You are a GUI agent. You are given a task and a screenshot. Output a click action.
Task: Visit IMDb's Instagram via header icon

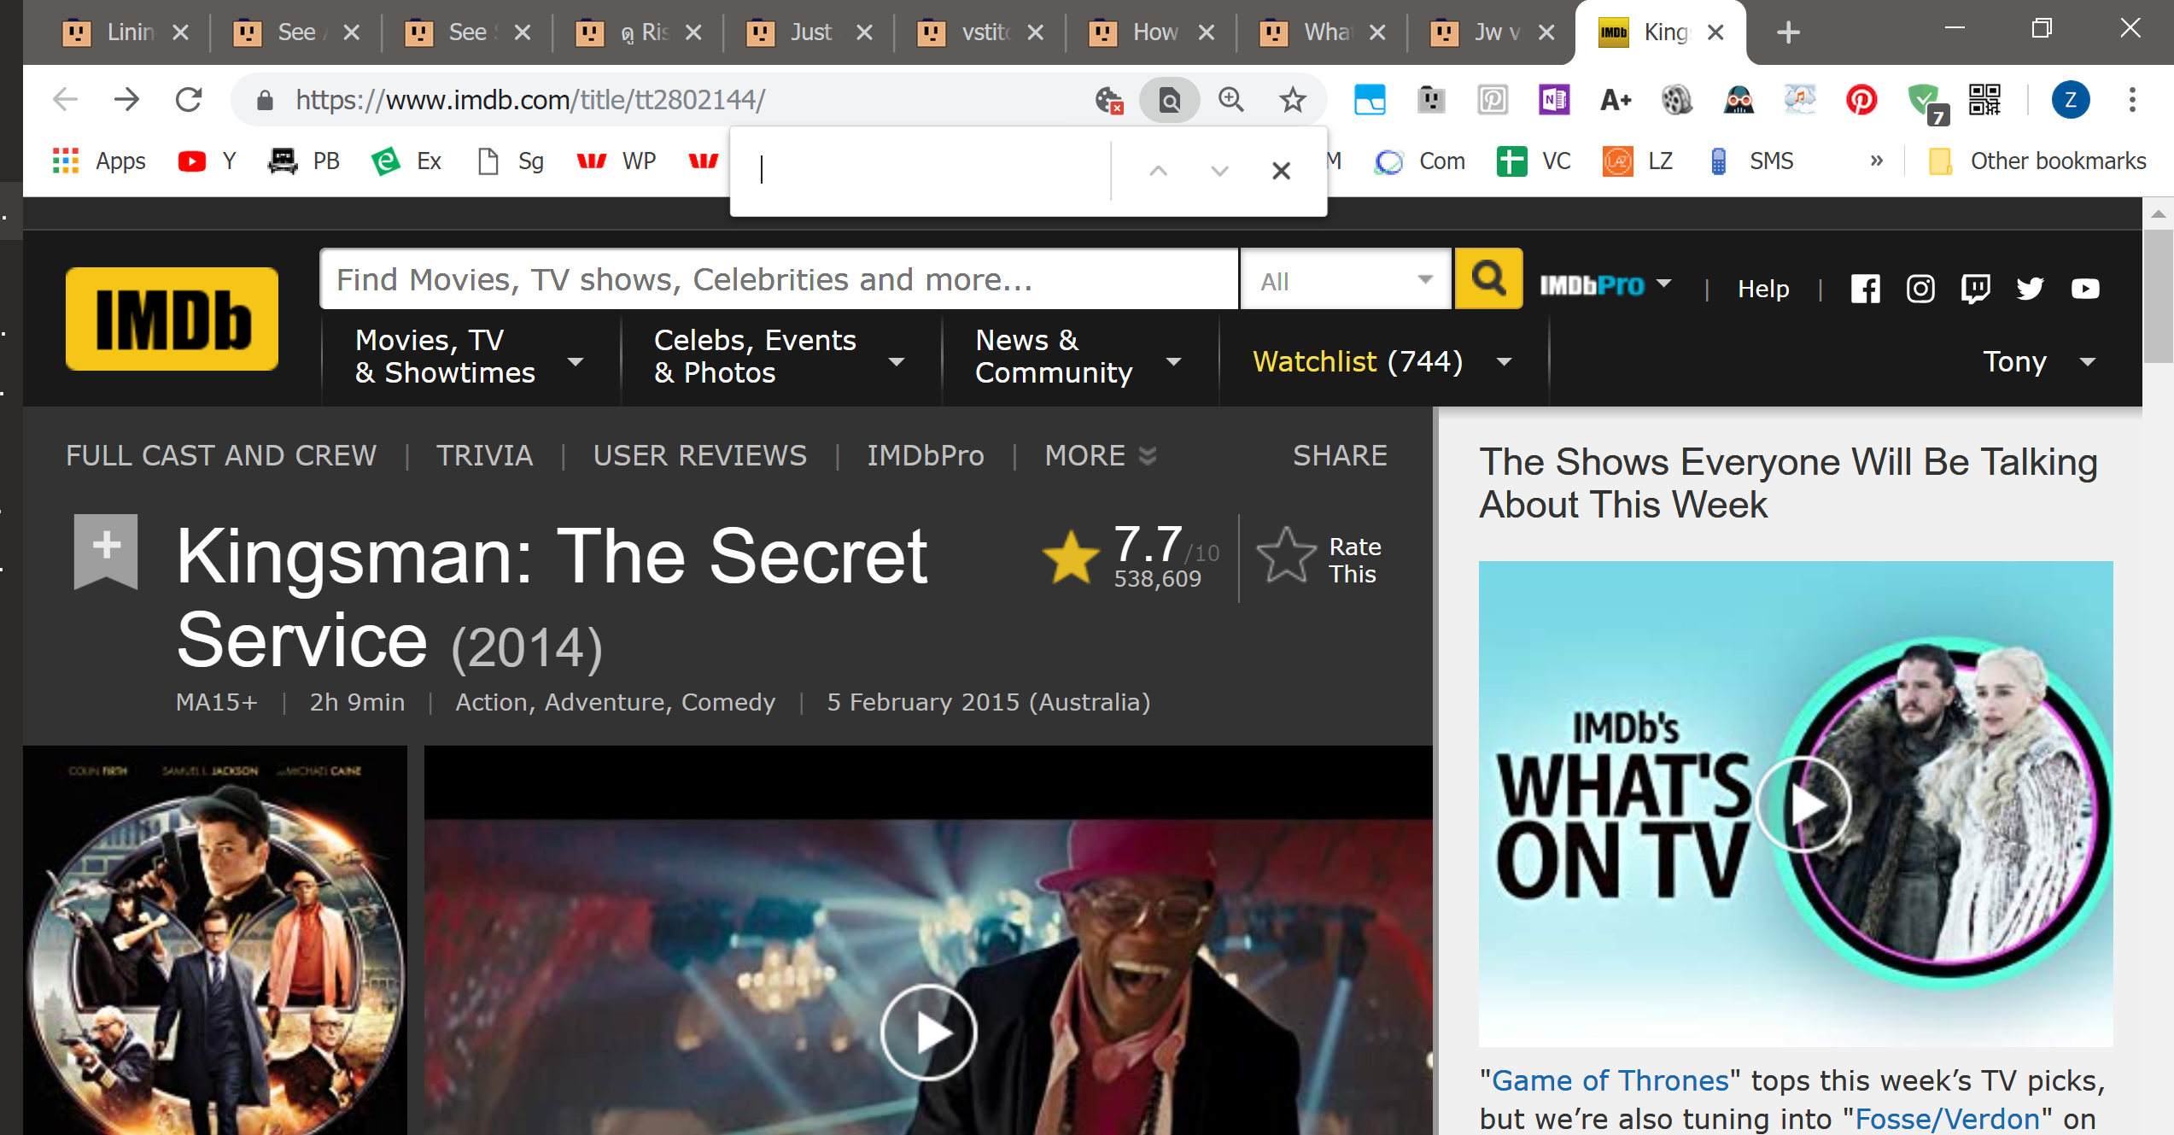1920,288
